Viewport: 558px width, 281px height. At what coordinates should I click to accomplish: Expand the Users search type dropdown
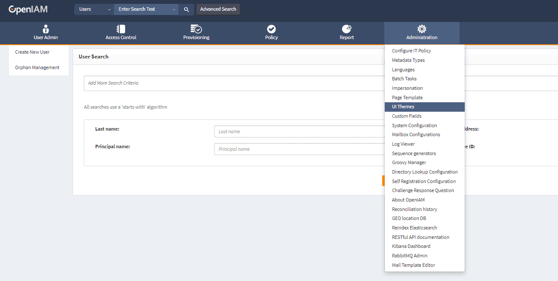tap(109, 9)
